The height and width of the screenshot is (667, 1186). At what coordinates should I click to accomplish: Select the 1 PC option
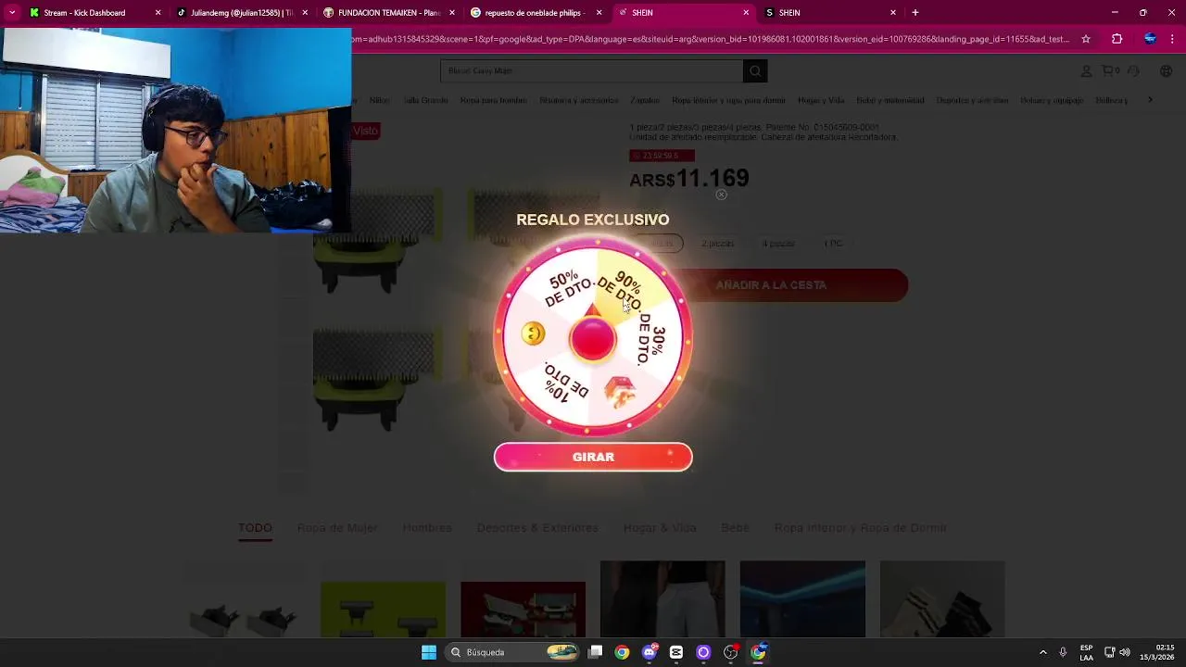coord(833,244)
